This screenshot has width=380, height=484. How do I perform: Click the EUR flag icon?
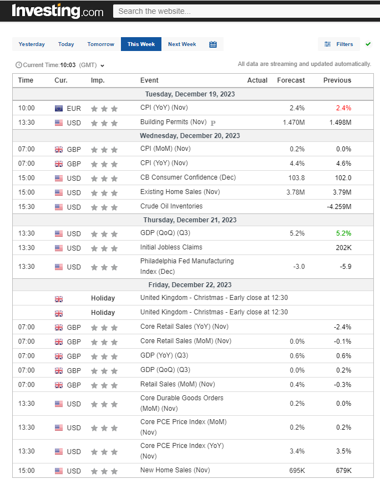click(59, 109)
